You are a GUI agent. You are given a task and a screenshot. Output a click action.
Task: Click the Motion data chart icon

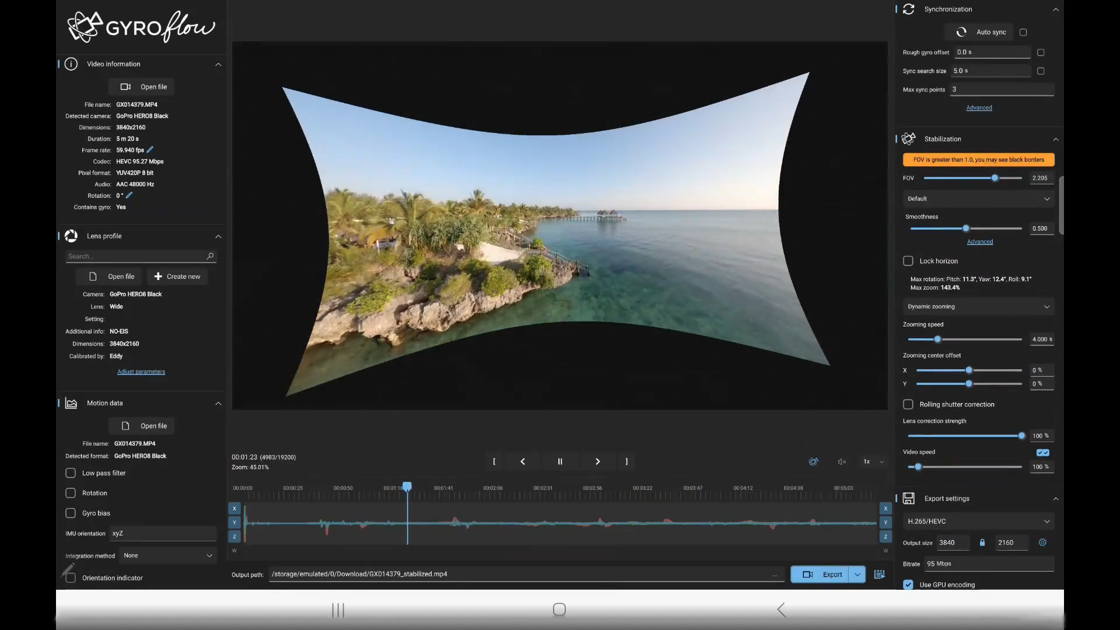tap(71, 403)
